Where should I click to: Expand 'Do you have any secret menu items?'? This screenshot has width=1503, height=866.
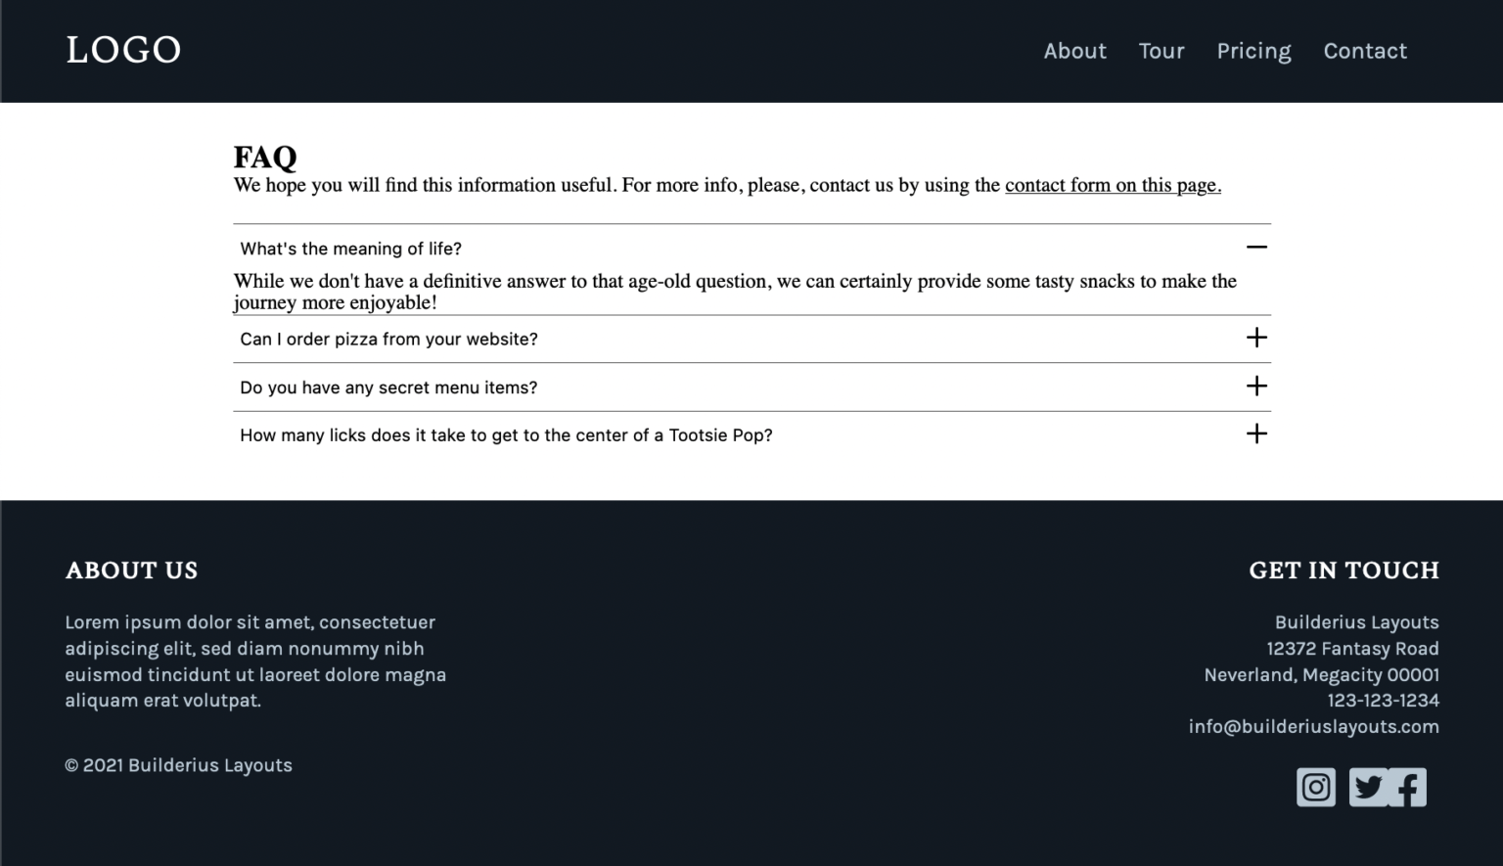[1256, 386]
